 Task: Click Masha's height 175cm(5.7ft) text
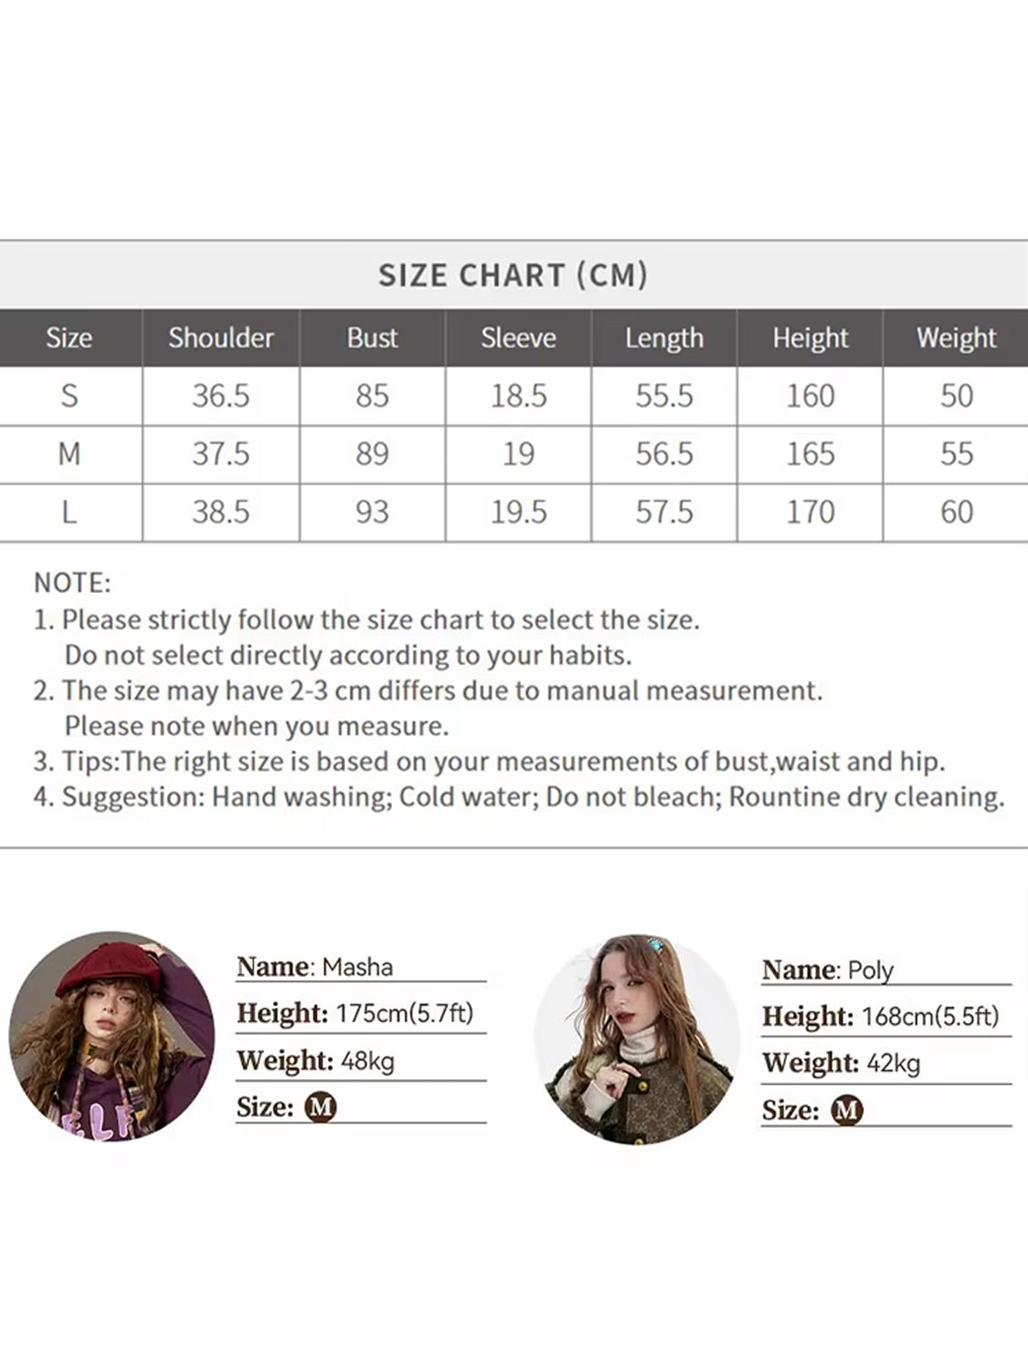point(405,1014)
